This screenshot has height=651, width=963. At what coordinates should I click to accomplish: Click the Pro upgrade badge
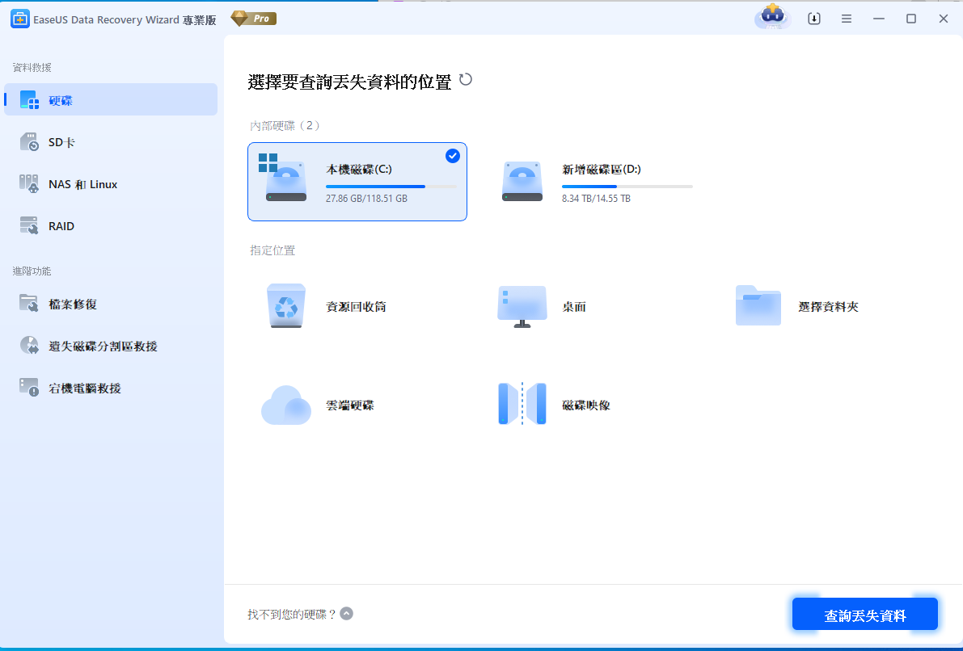pos(253,18)
